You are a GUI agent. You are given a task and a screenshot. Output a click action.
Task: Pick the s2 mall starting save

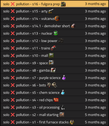[54, 115]
